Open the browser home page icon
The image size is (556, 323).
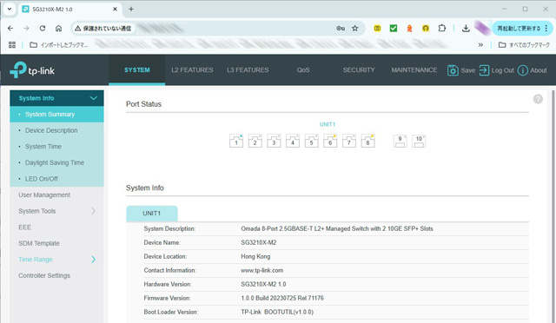[58, 29]
